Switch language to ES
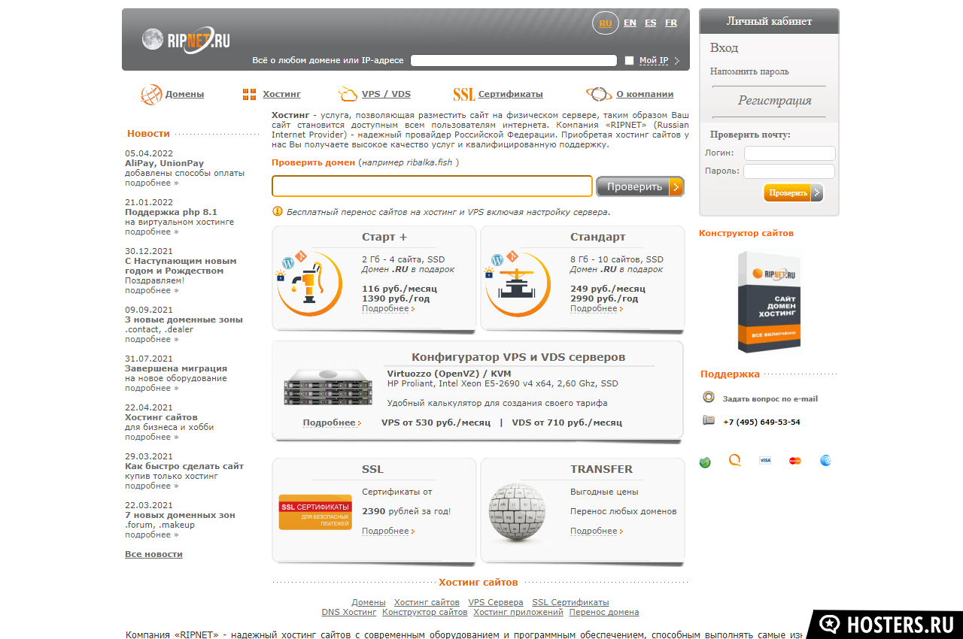Screen dimensions: 963x639 tap(651, 23)
